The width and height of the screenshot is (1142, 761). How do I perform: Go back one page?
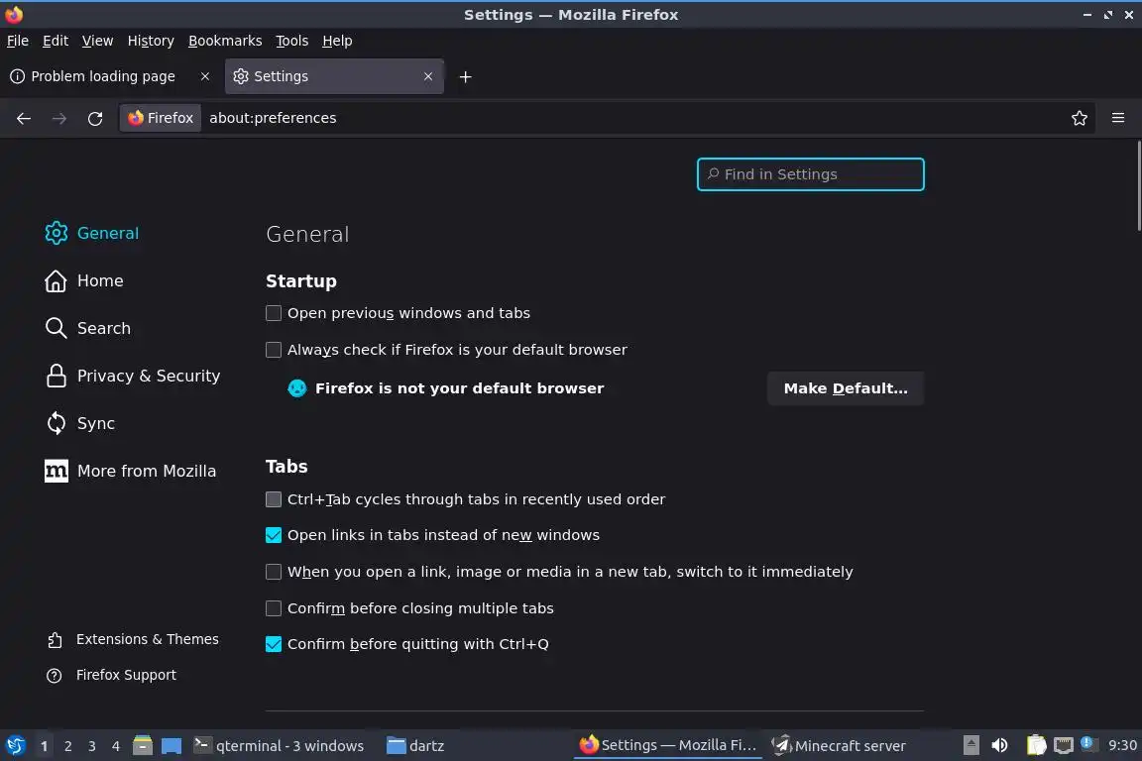pyautogui.click(x=24, y=118)
